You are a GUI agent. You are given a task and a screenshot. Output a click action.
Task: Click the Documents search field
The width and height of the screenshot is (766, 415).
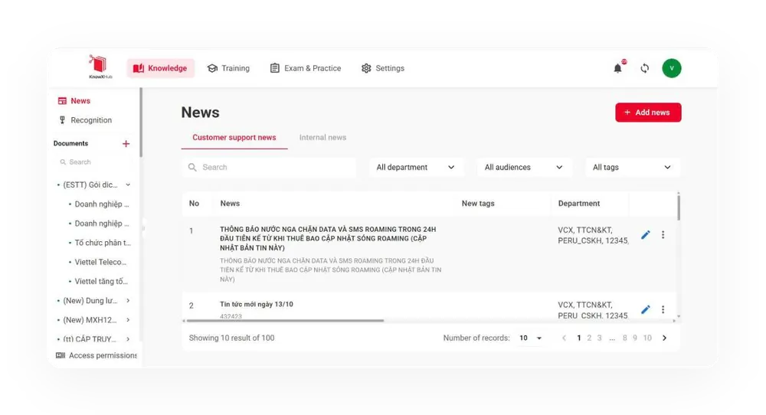pos(93,162)
